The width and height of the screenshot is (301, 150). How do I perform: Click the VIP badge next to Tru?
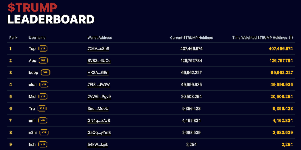[x=42, y=109]
